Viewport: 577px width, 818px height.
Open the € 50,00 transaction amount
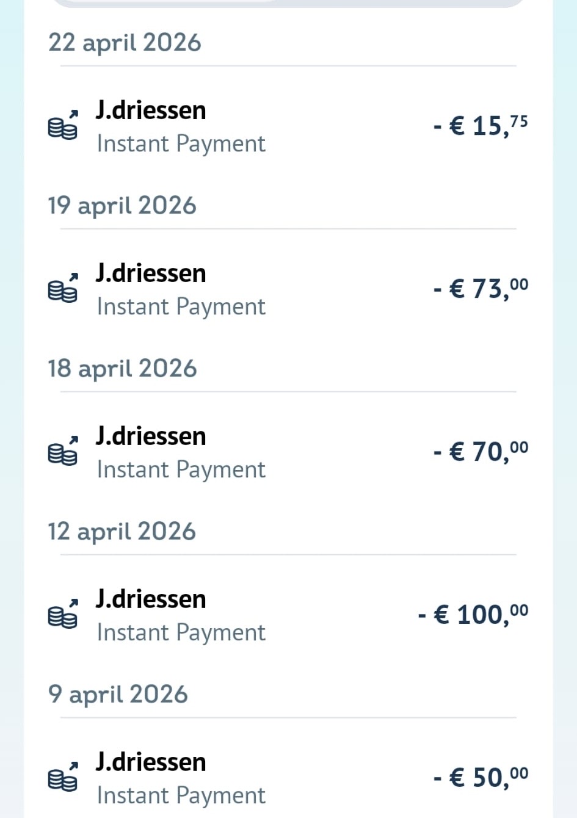click(481, 778)
